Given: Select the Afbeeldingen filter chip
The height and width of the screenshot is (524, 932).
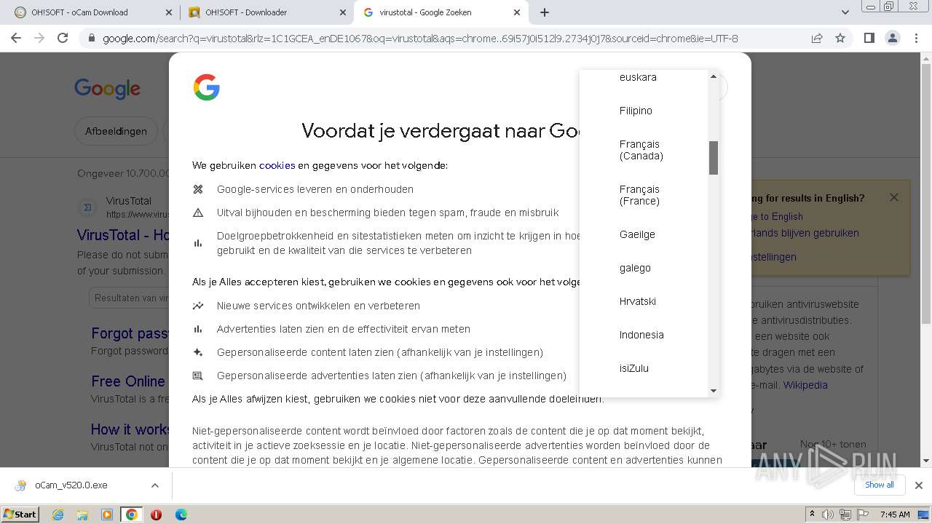Looking at the screenshot, I should 116,131.
